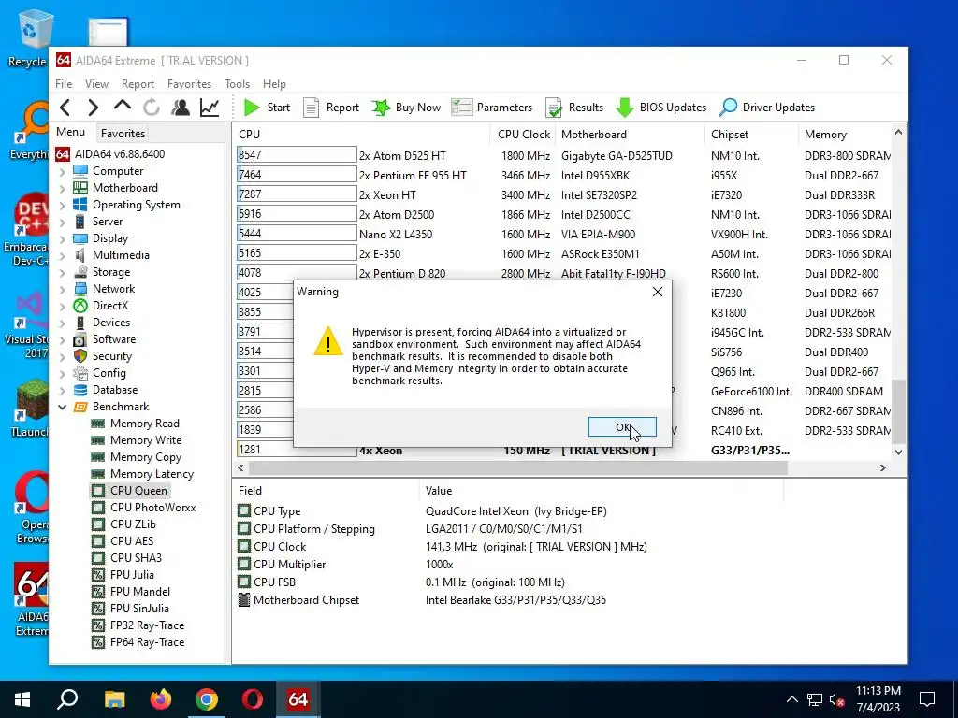Image resolution: width=958 pixels, height=718 pixels.
Task: Expand the Operating System node
Action: point(62,205)
